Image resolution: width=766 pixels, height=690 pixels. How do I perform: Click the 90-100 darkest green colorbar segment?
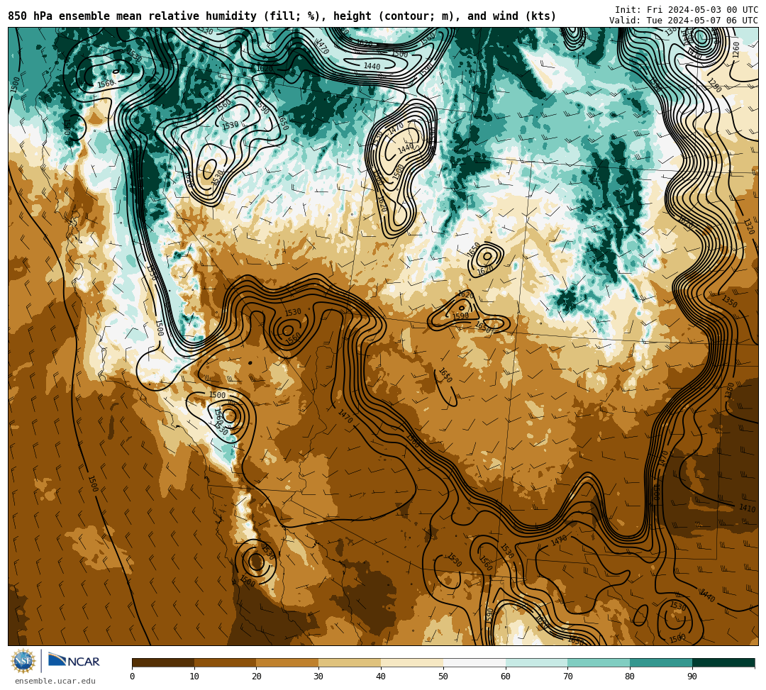(723, 662)
